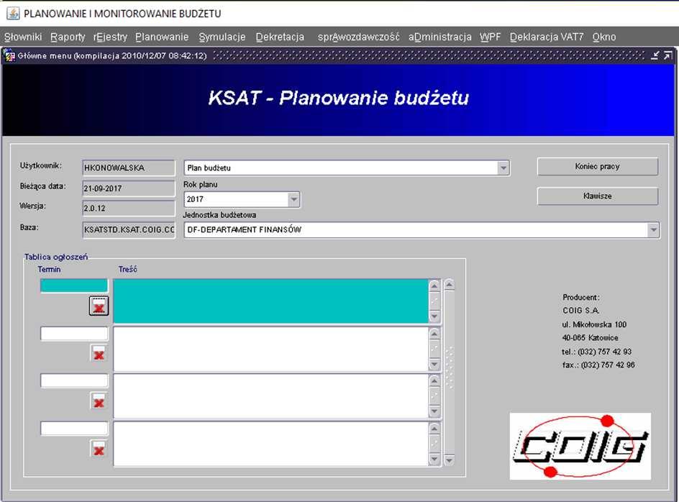Click the 'tel.: (032) 757 42 93' text
Screen dimensions: 679x502
pos(597,351)
